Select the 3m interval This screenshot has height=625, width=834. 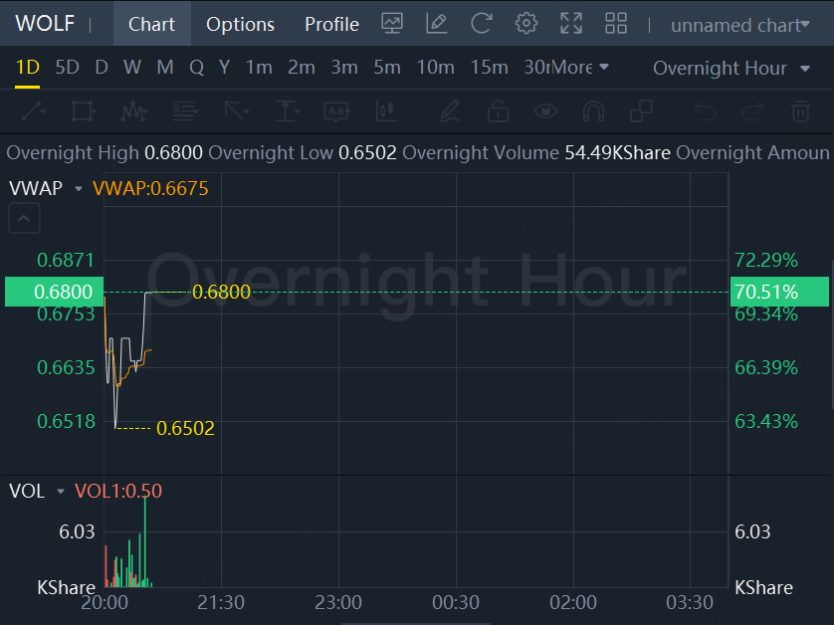coord(344,68)
